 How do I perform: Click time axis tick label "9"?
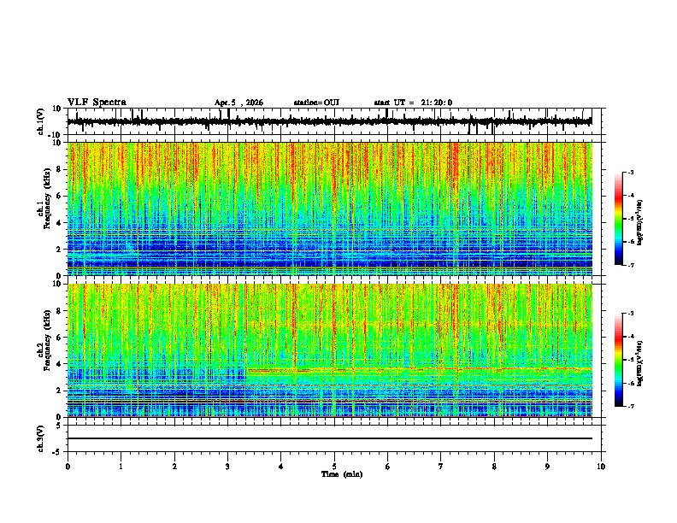(x=547, y=467)
